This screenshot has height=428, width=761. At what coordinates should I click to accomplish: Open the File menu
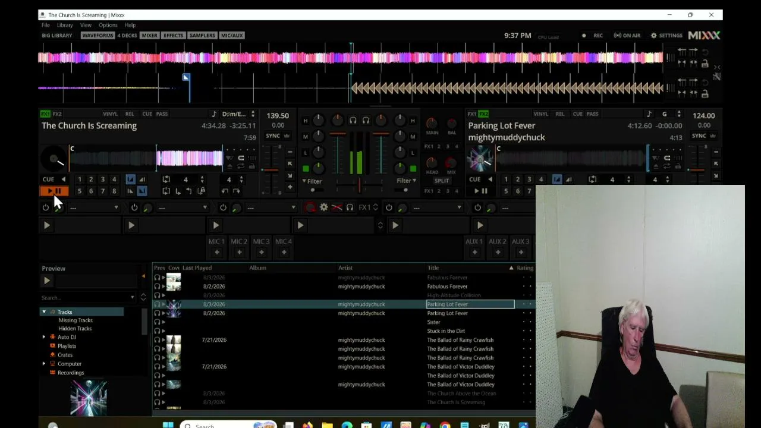click(46, 25)
